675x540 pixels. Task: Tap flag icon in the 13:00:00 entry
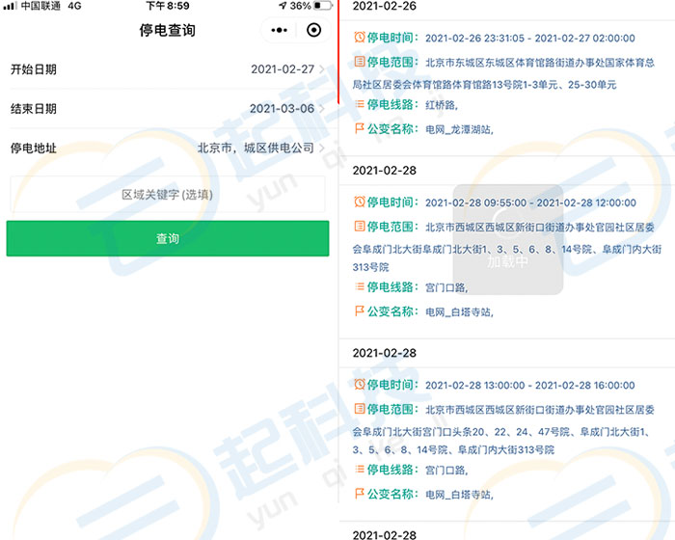pos(360,494)
